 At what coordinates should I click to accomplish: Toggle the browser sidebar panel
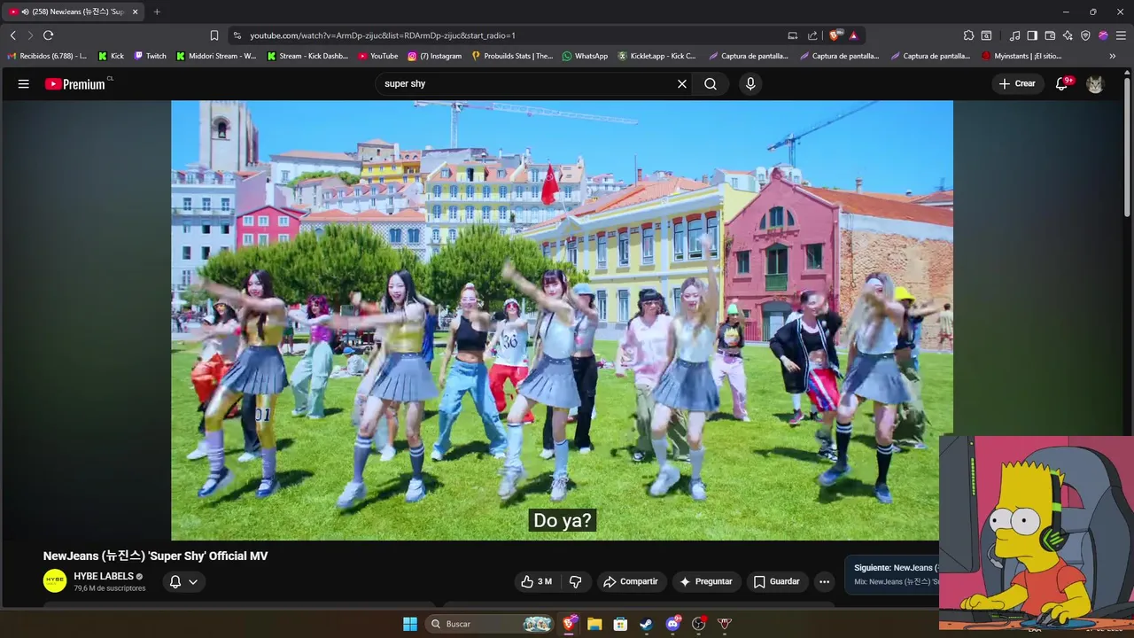(1032, 35)
